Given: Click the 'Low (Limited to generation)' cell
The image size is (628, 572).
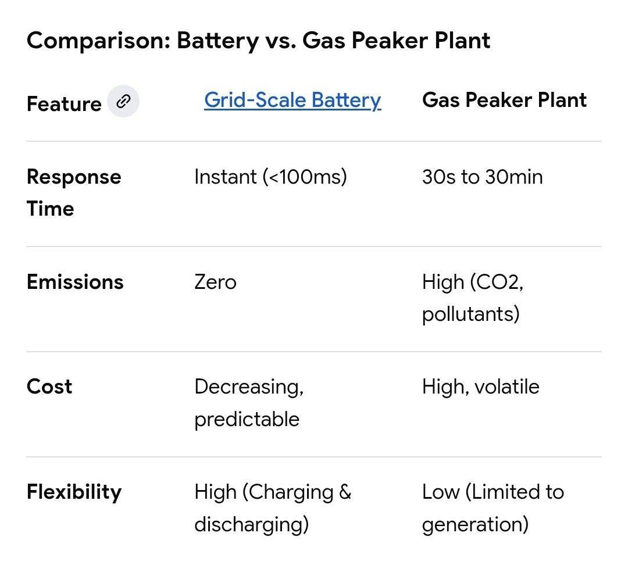Looking at the screenshot, I should (493, 507).
